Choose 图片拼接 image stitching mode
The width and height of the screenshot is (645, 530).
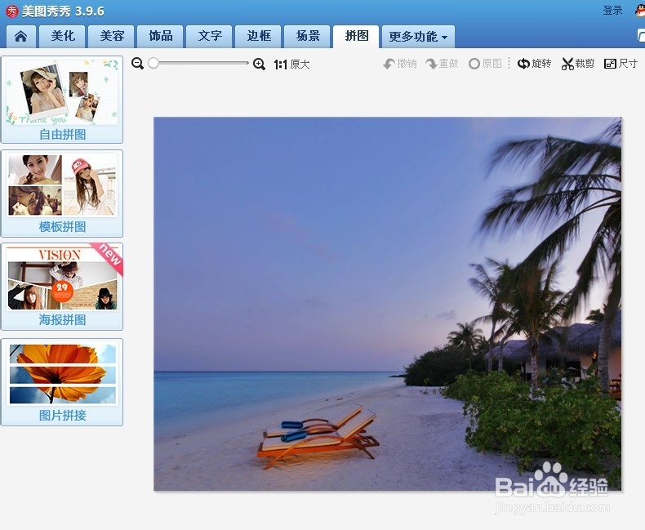click(62, 382)
